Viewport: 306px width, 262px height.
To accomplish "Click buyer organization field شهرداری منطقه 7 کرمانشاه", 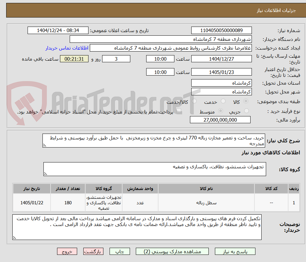I will pos(160,39).
